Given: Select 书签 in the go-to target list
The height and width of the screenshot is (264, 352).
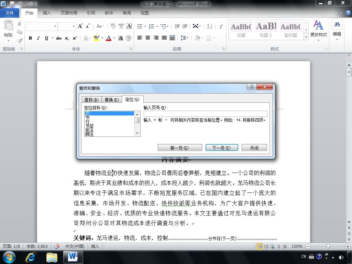Looking at the screenshot, I should [x=90, y=126].
